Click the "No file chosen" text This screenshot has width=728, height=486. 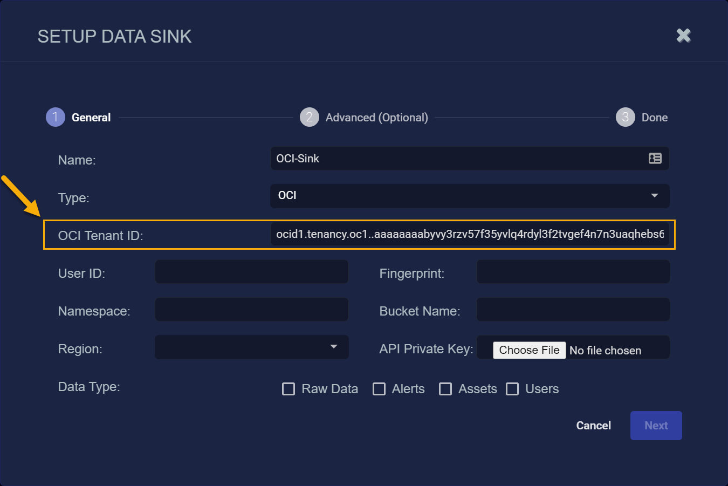tap(606, 351)
